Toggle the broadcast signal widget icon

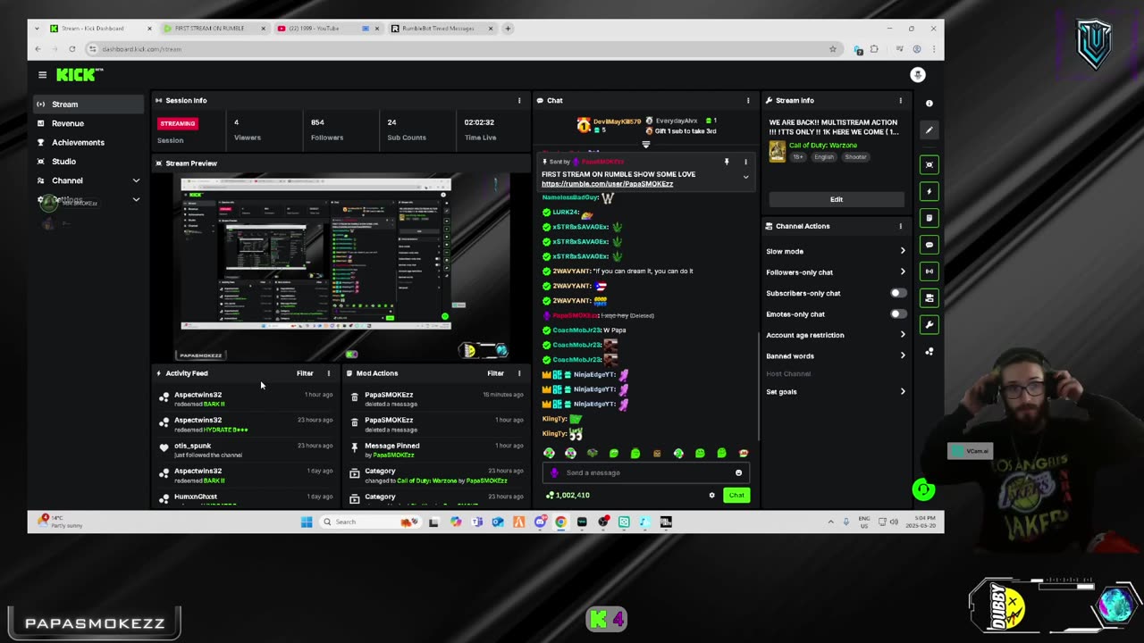[x=929, y=271]
